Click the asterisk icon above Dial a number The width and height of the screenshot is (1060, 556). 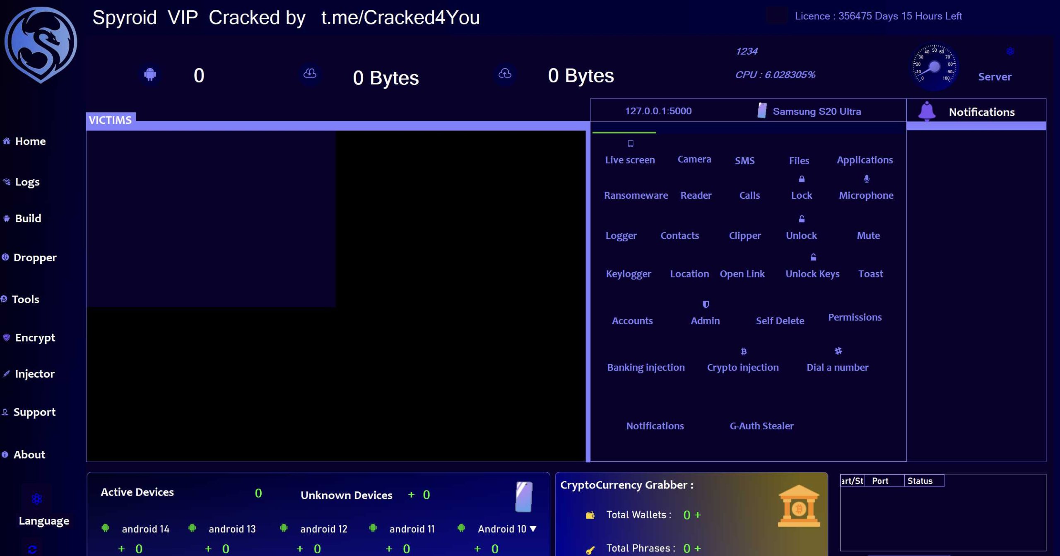(838, 351)
